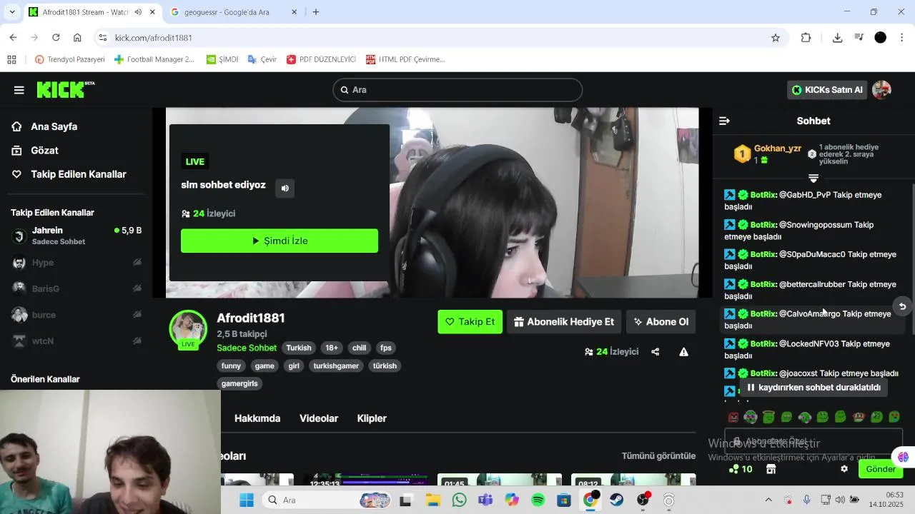Click the chat undo arrow circle button
The width and height of the screenshot is (915, 514).
[902, 306]
